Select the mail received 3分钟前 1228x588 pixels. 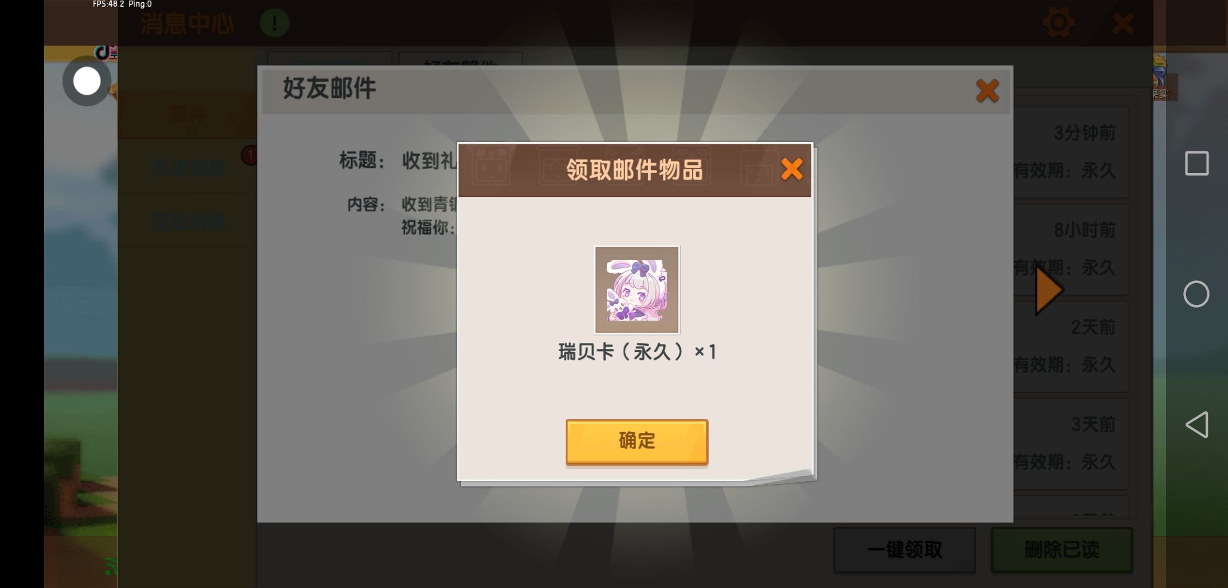[1071, 152]
